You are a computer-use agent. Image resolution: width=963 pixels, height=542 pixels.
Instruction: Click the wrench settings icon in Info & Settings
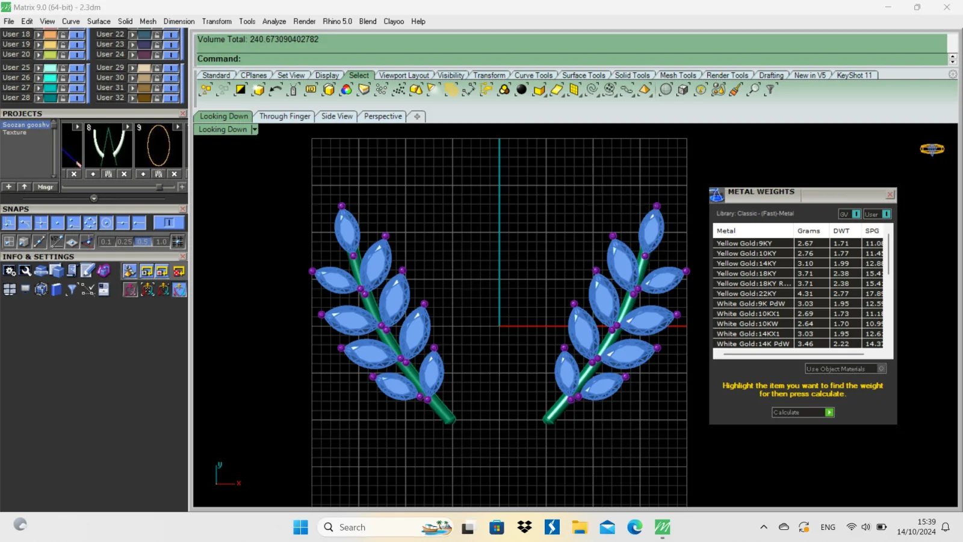(x=25, y=271)
